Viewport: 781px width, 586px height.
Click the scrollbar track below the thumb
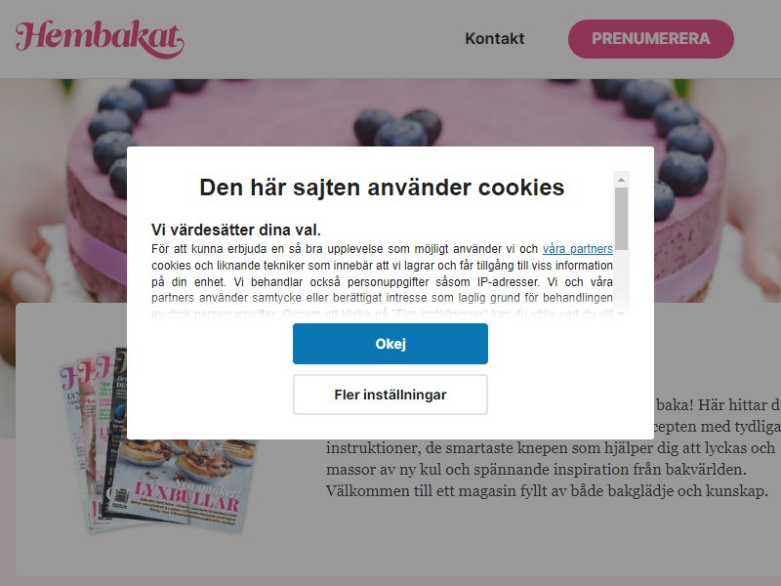(621, 279)
